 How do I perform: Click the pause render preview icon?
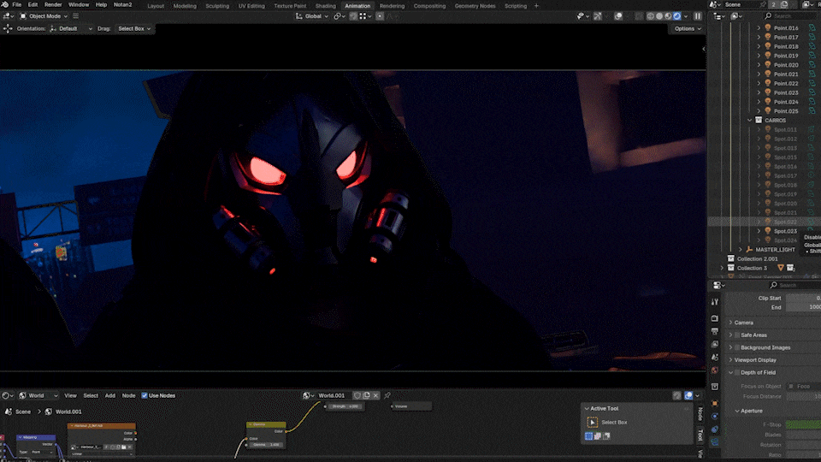pyautogui.click(x=698, y=16)
